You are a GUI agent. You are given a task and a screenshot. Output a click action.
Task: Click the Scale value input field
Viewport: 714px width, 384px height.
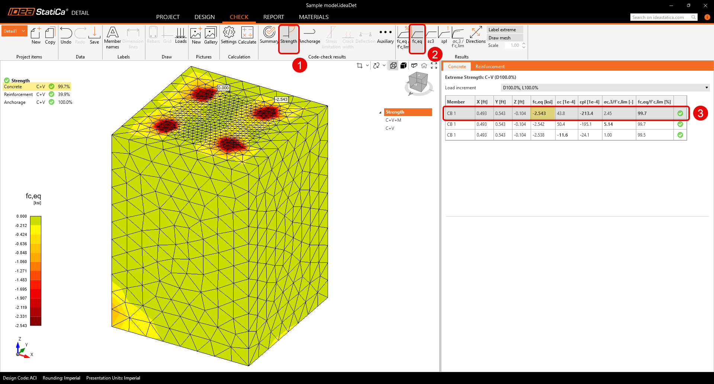click(x=513, y=45)
